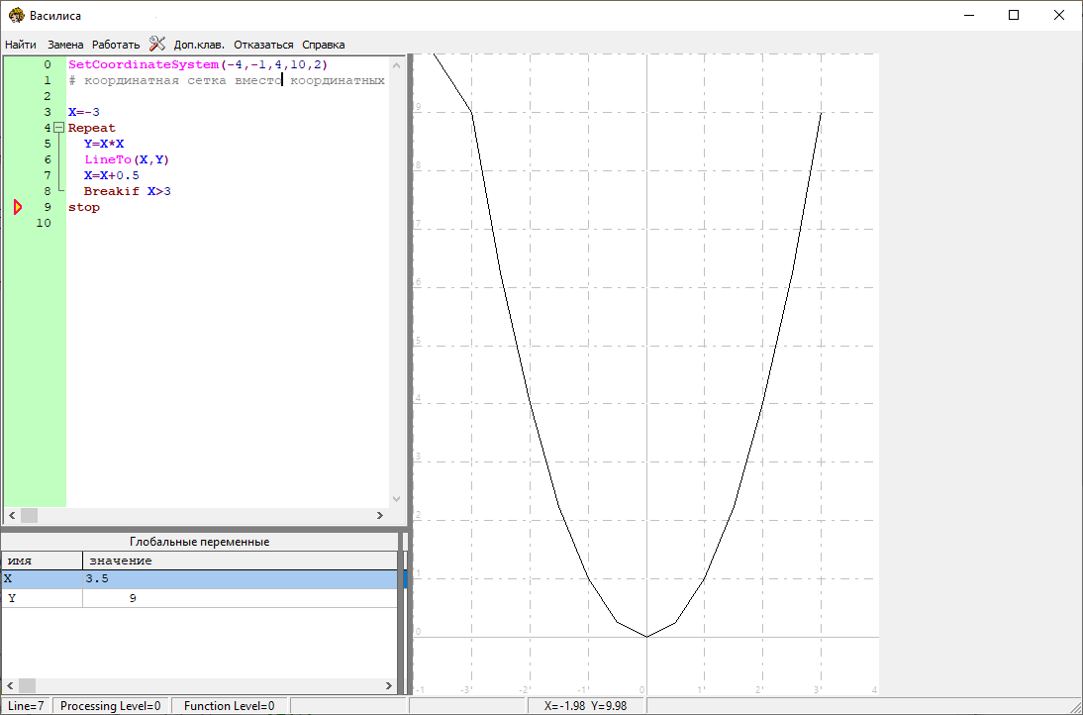Select the X variable row with 3.5

coord(198,579)
